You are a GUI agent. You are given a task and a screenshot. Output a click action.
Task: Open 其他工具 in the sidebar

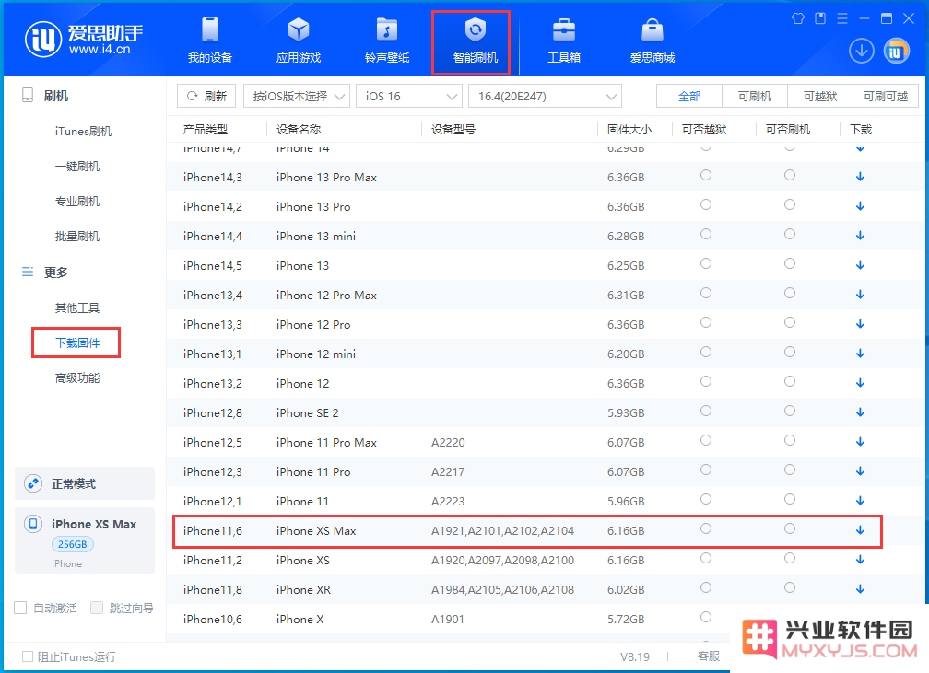[x=77, y=307]
